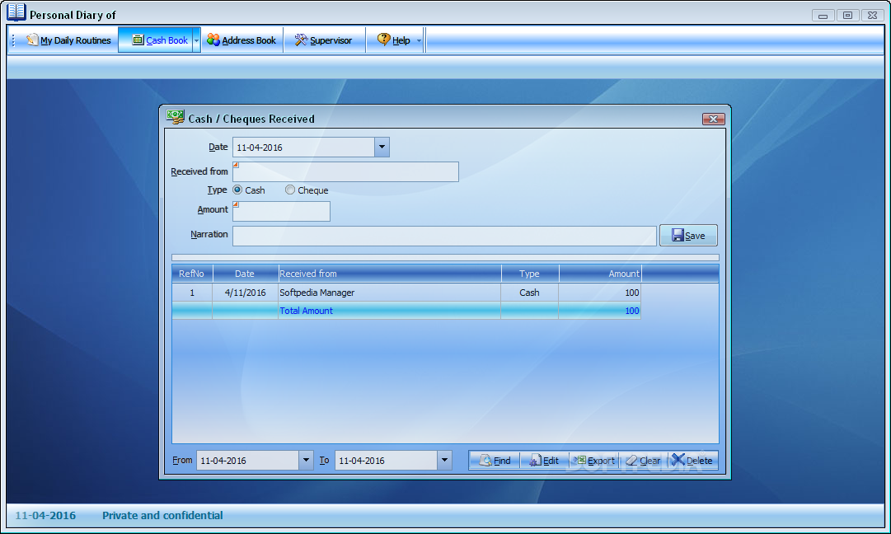891x534 pixels.
Task: Click the To date field
Action: [387, 460]
